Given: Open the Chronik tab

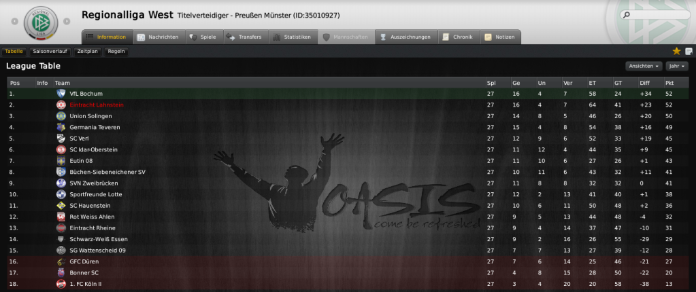Looking at the screenshot, I should [459, 37].
